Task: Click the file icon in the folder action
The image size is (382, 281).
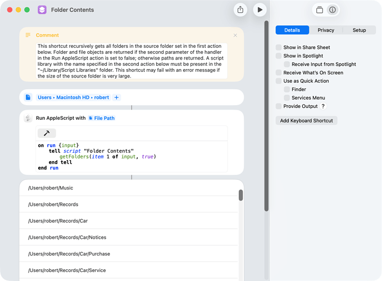Action: (x=28, y=97)
